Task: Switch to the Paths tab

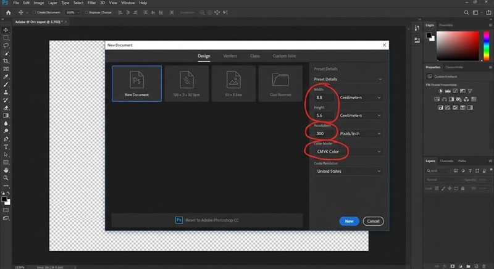Action: tap(462, 161)
